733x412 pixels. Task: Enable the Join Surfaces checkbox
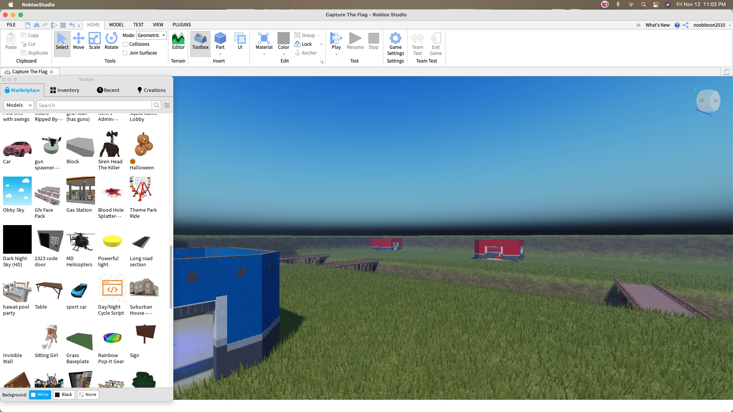(125, 53)
